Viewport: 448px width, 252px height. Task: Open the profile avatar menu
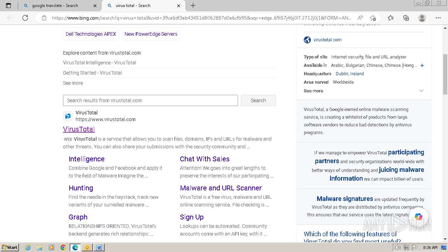coord(422,18)
